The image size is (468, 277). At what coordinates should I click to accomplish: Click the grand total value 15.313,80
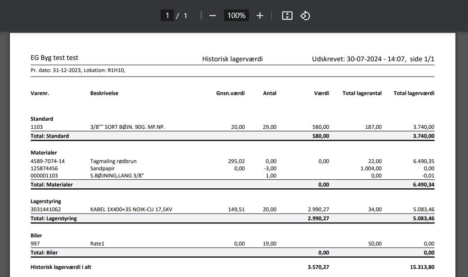point(422,267)
